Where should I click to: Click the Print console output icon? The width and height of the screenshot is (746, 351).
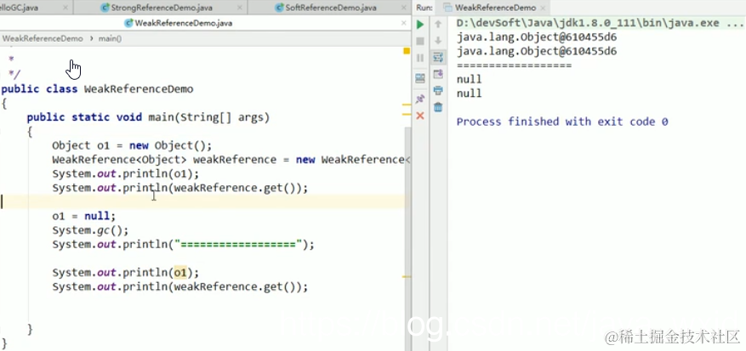[x=438, y=90]
